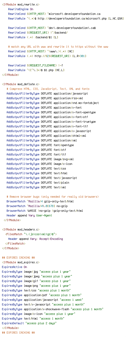126x337 pixels.
Task: Click the DEFLATE application/xml line
Action: tap(42, 140)
